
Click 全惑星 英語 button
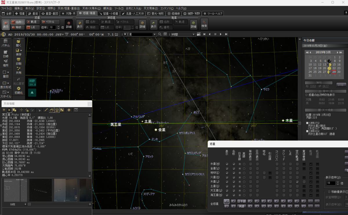[242, 206]
